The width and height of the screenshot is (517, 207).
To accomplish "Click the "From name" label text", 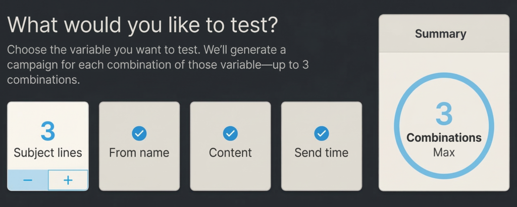I will point(139,153).
